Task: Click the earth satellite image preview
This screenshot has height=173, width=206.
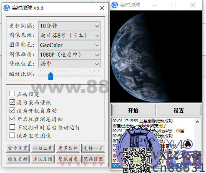Action: click(x=156, y=56)
